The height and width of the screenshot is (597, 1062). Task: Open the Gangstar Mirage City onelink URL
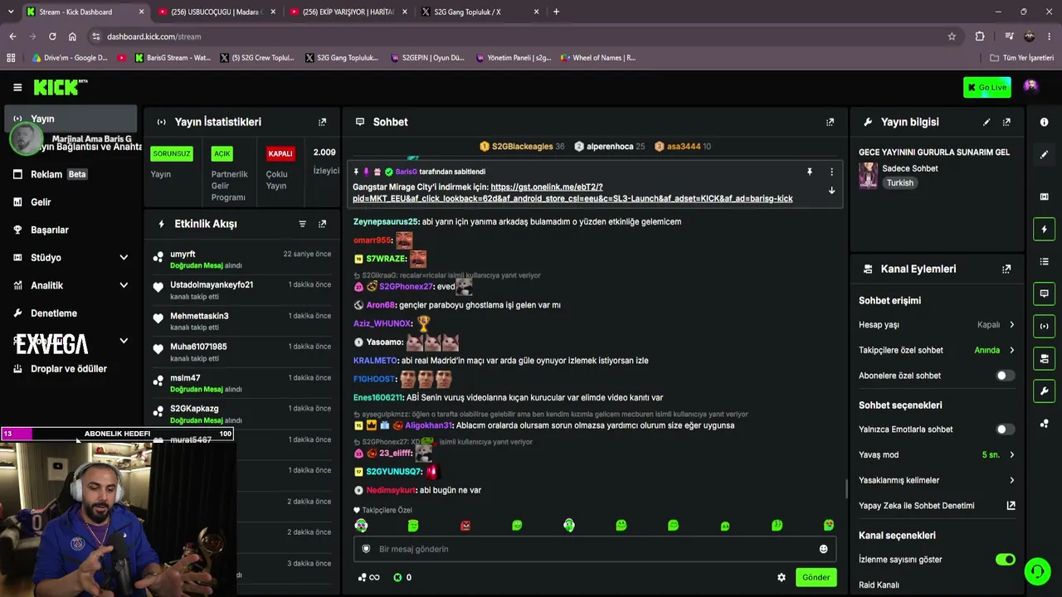tap(572, 193)
